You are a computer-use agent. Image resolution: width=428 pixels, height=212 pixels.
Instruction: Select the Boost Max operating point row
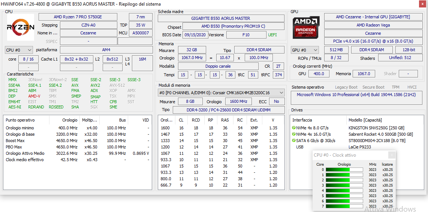(78, 141)
